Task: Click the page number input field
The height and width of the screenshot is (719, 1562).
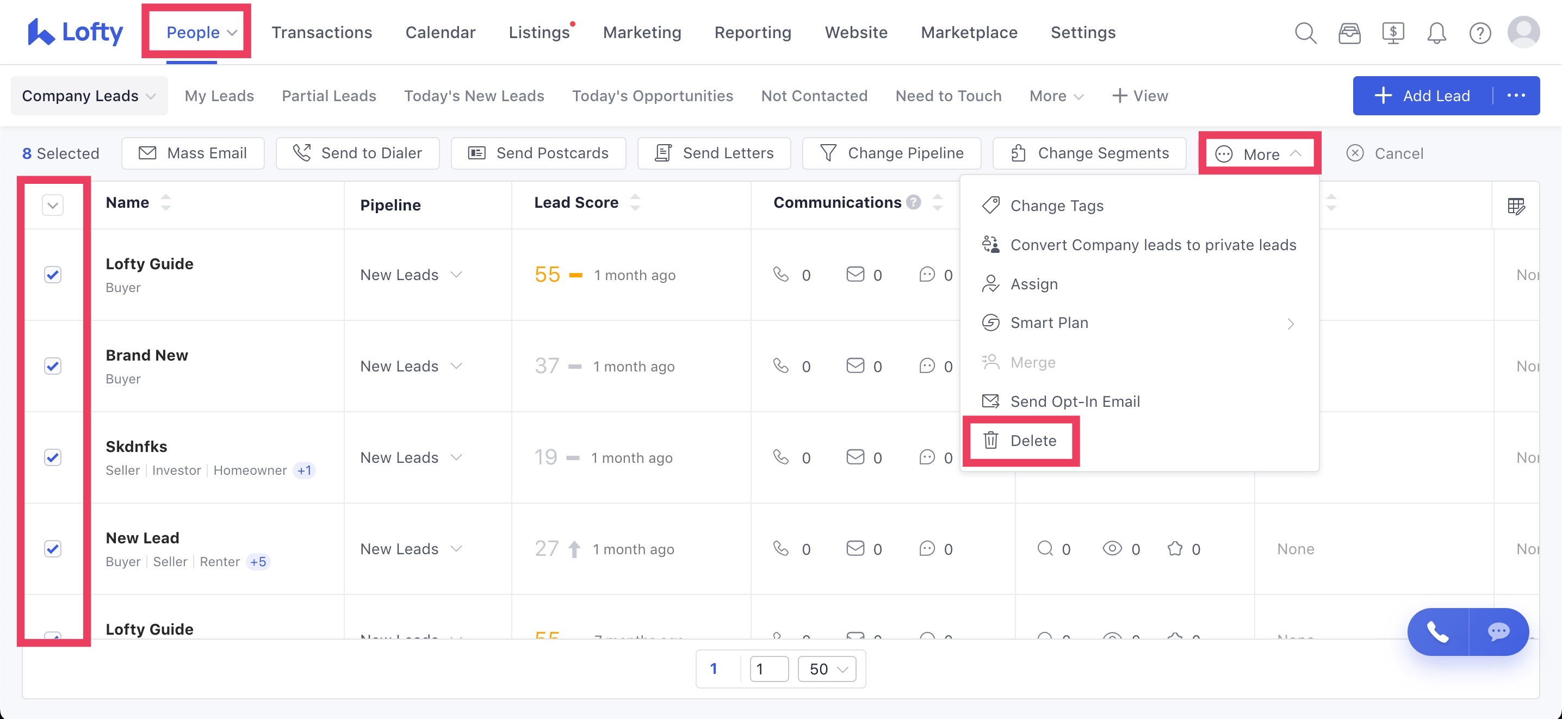Action: click(769, 668)
